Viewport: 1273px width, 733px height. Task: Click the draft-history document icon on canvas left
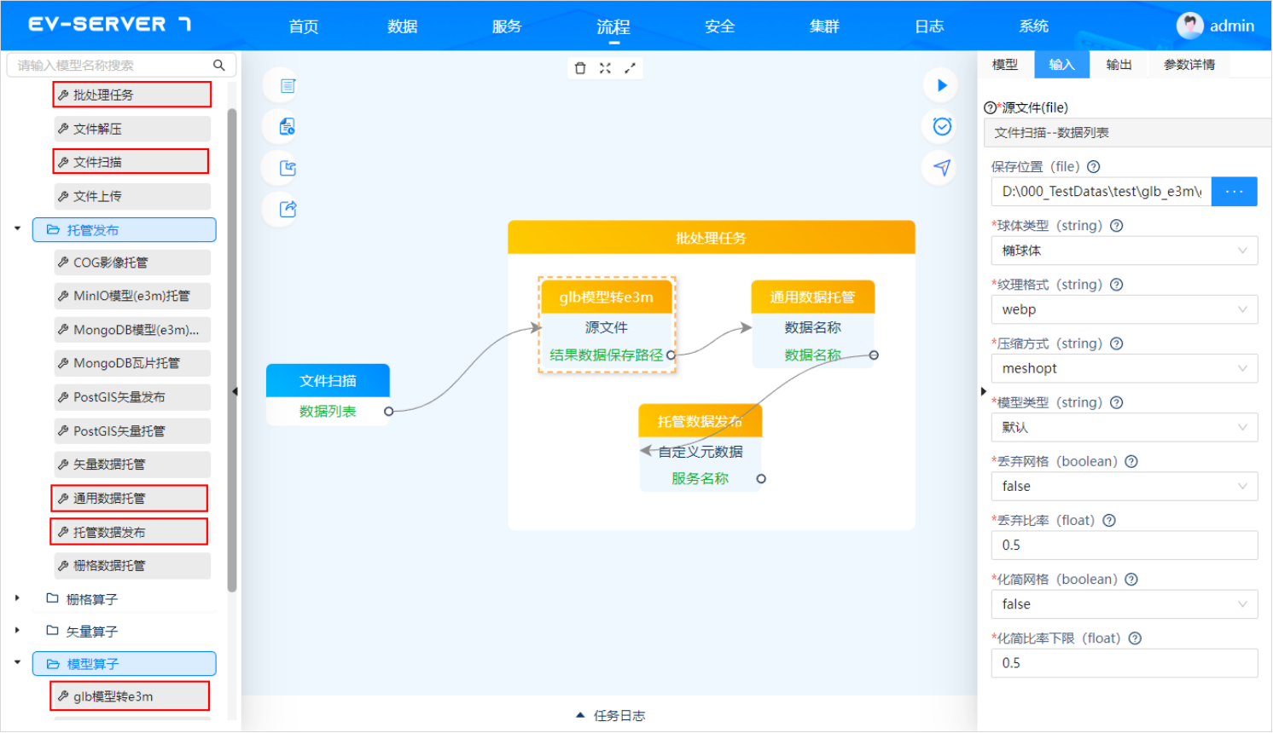tap(282, 125)
